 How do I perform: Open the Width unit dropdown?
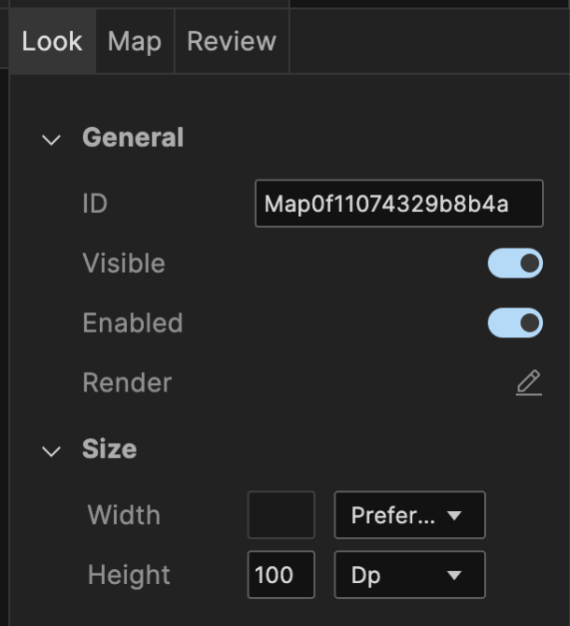tap(409, 515)
